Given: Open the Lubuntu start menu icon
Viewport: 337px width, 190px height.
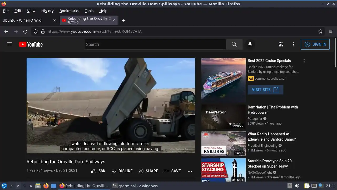Looking at the screenshot, I should point(4,186).
